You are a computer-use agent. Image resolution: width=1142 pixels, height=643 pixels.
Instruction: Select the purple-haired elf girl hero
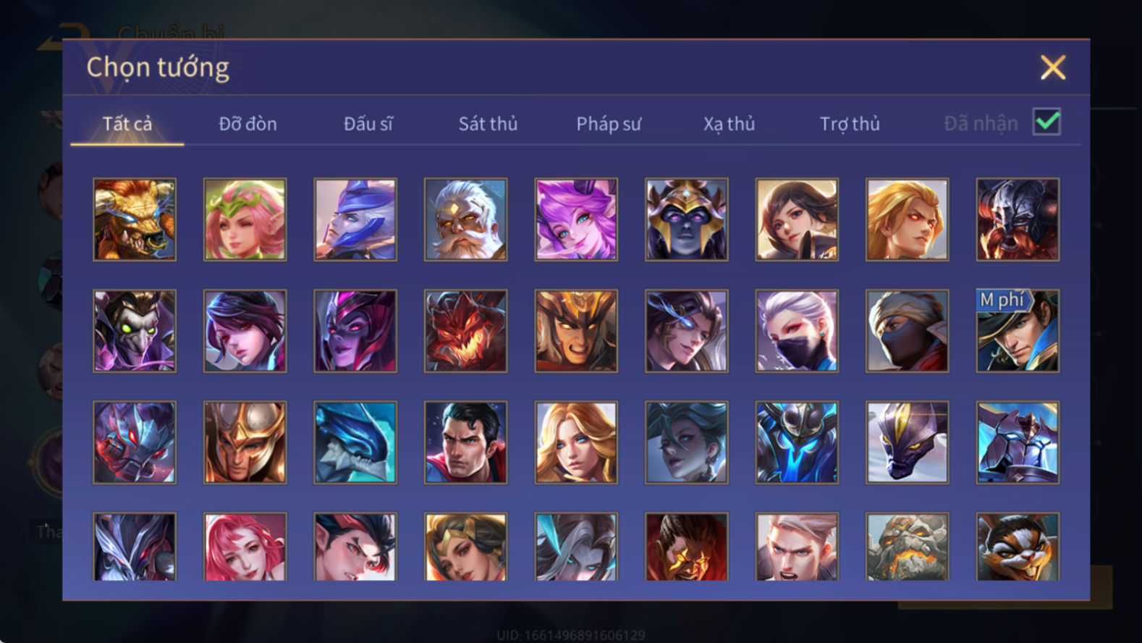pyautogui.click(x=576, y=219)
